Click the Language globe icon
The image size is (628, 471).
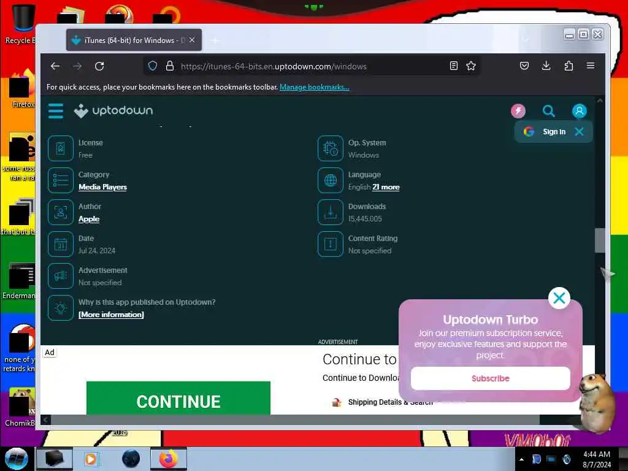click(x=331, y=180)
